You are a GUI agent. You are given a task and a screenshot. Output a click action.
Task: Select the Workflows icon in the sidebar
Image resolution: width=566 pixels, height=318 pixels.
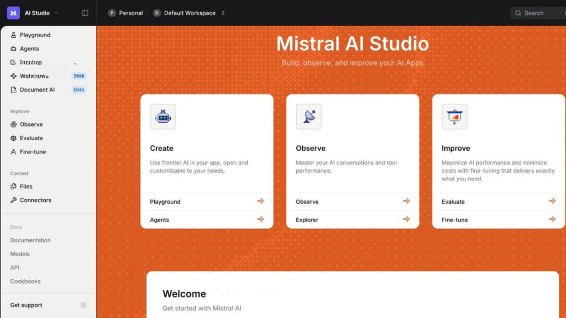[x=12, y=76]
